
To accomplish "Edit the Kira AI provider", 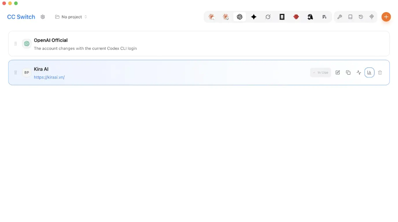I will (x=338, y=73).
